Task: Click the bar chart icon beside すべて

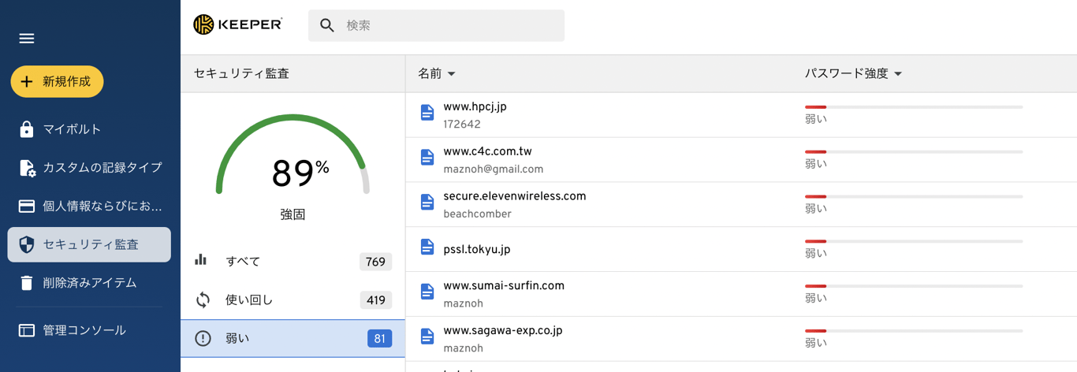Action: (x=201, y=259)
